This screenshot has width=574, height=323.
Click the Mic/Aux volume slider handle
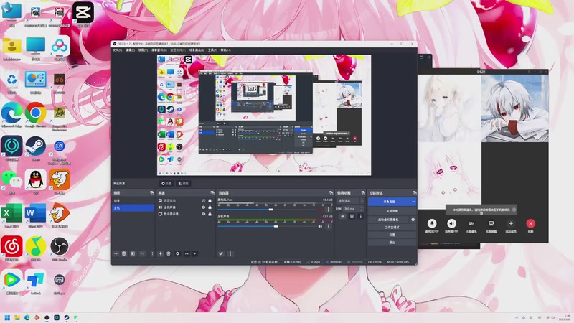[x=271, y=210]
